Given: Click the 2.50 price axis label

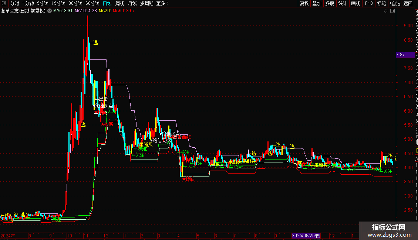Looking at the screenshot, I should (x=408, y=210).
